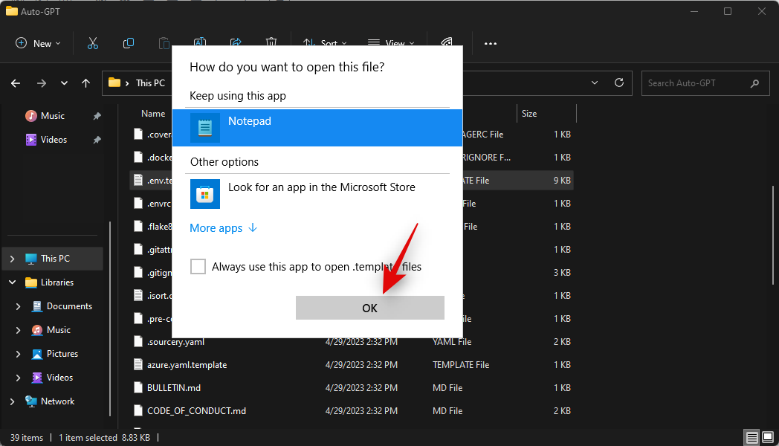Click the This PC monitor icon
This screenshot has width=779, height=446.
pyautogui.click(x=31, y=259)
